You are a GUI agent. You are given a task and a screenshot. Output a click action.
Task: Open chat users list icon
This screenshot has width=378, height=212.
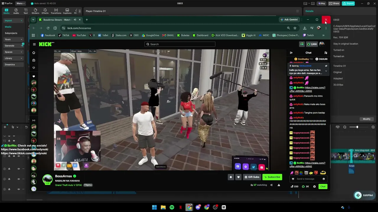point(326,53)
